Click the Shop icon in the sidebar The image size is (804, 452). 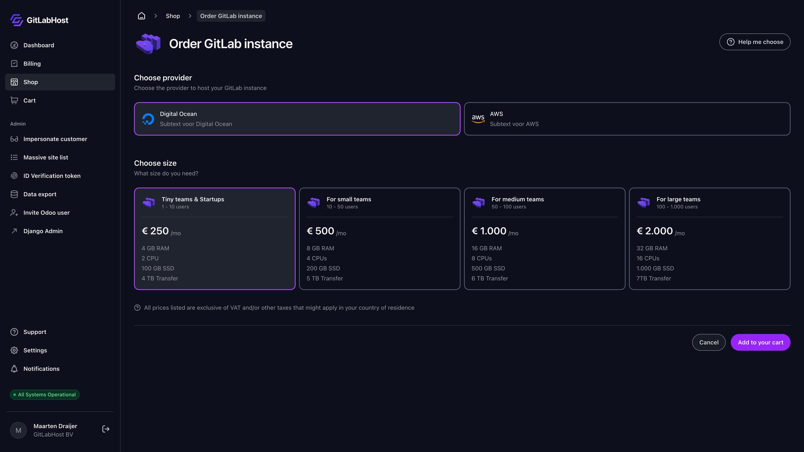(14, 82)
